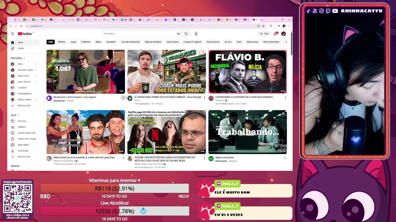Open Karen Bachini subscription channel

[x=25, y=82]
